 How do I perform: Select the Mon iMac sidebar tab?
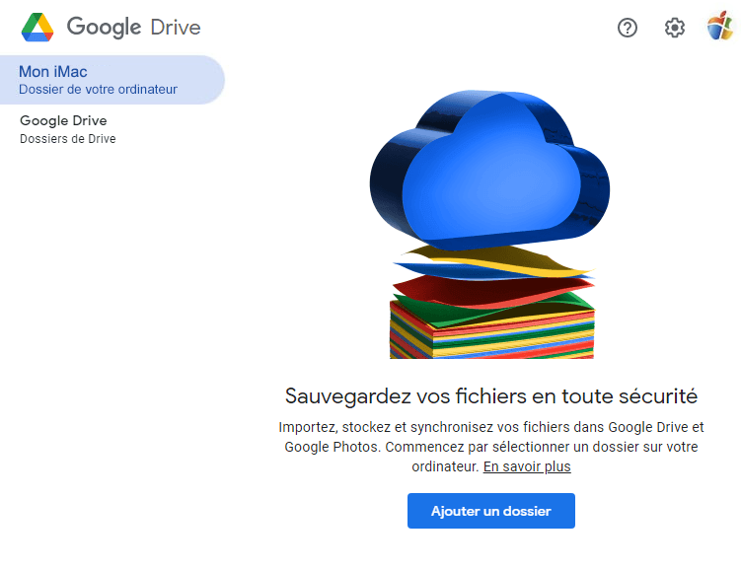[x=111, y=80]
